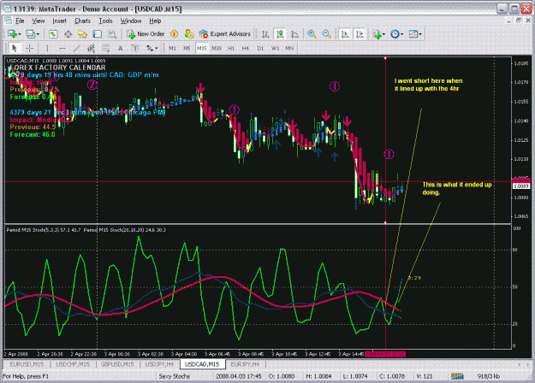This screenshot has width=535, height=383.
Task: Click the green people accounts icon
Action: pyautogui.click(x=188, y=33)
